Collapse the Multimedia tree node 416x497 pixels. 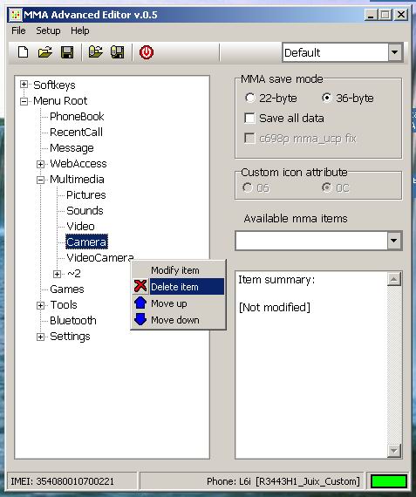pyautogui.click(x=40, y=180)
